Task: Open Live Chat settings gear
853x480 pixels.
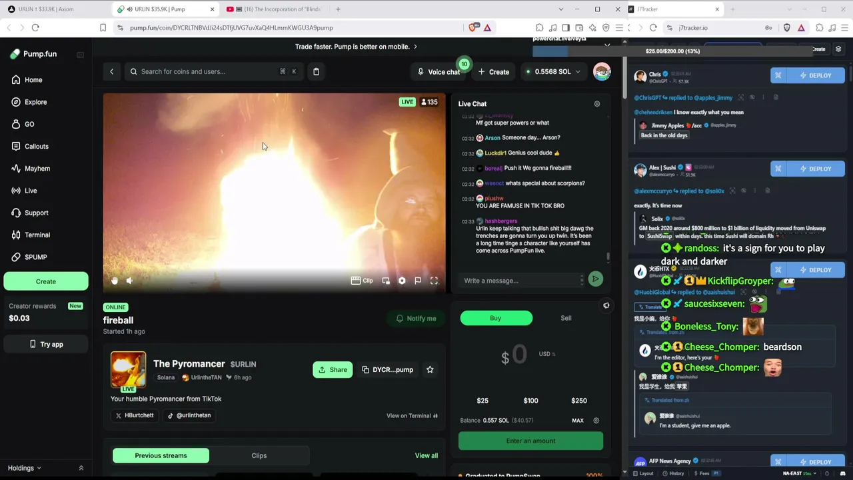Action: [596, 104]
